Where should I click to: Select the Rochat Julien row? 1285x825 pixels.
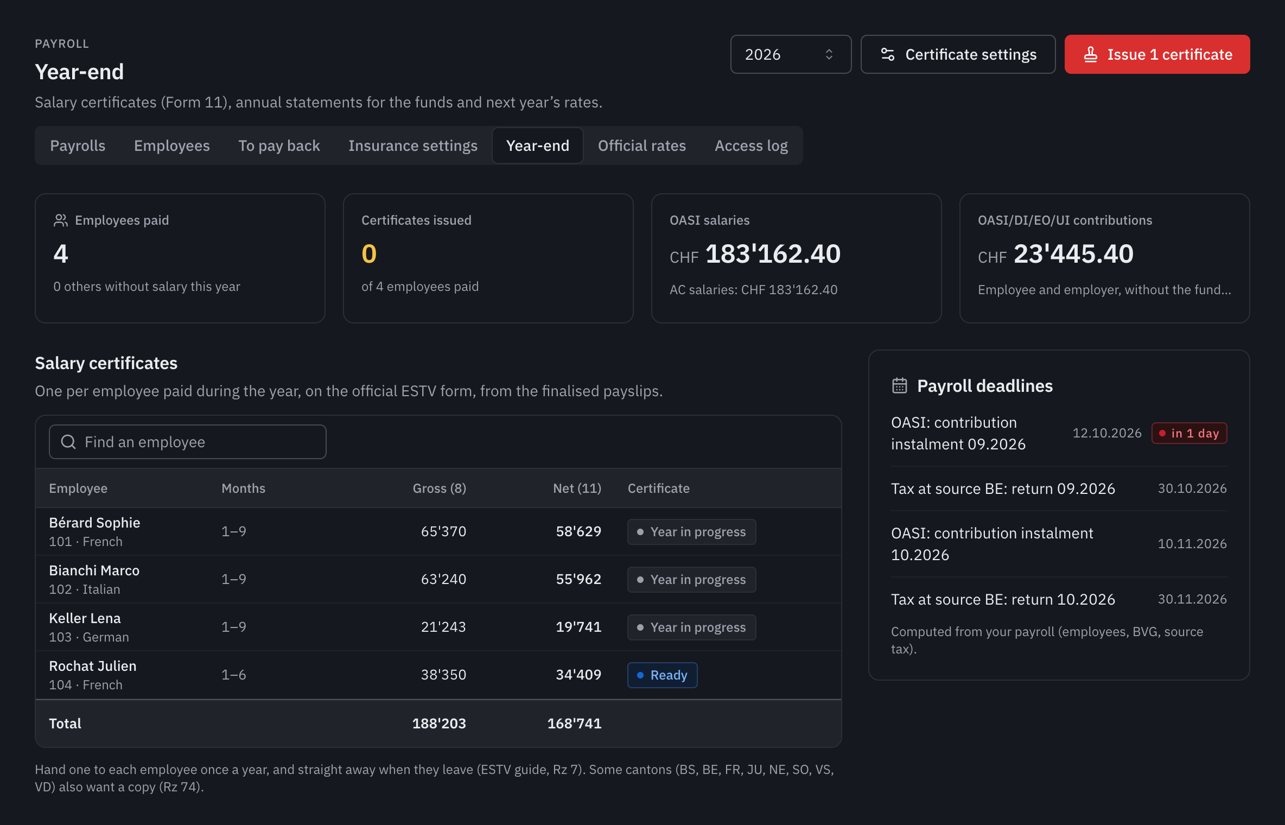tap(438, 675)
